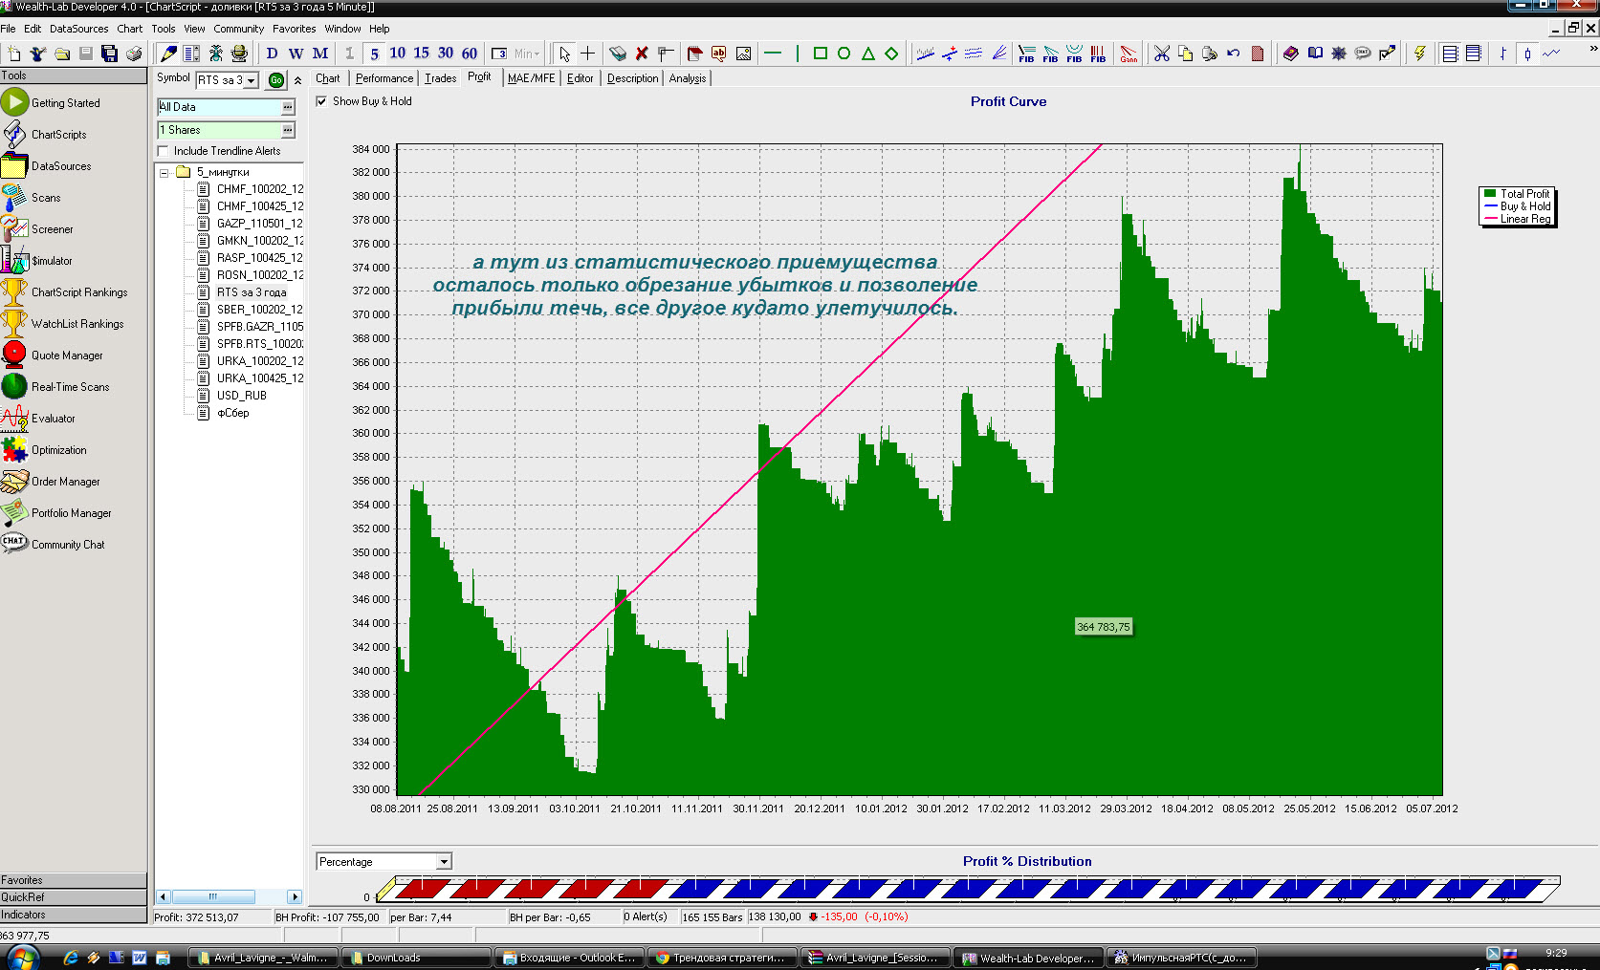Screen dimensions: 1600x970
Task: Open the Chart tab
Action: click(x=328, y=78)
